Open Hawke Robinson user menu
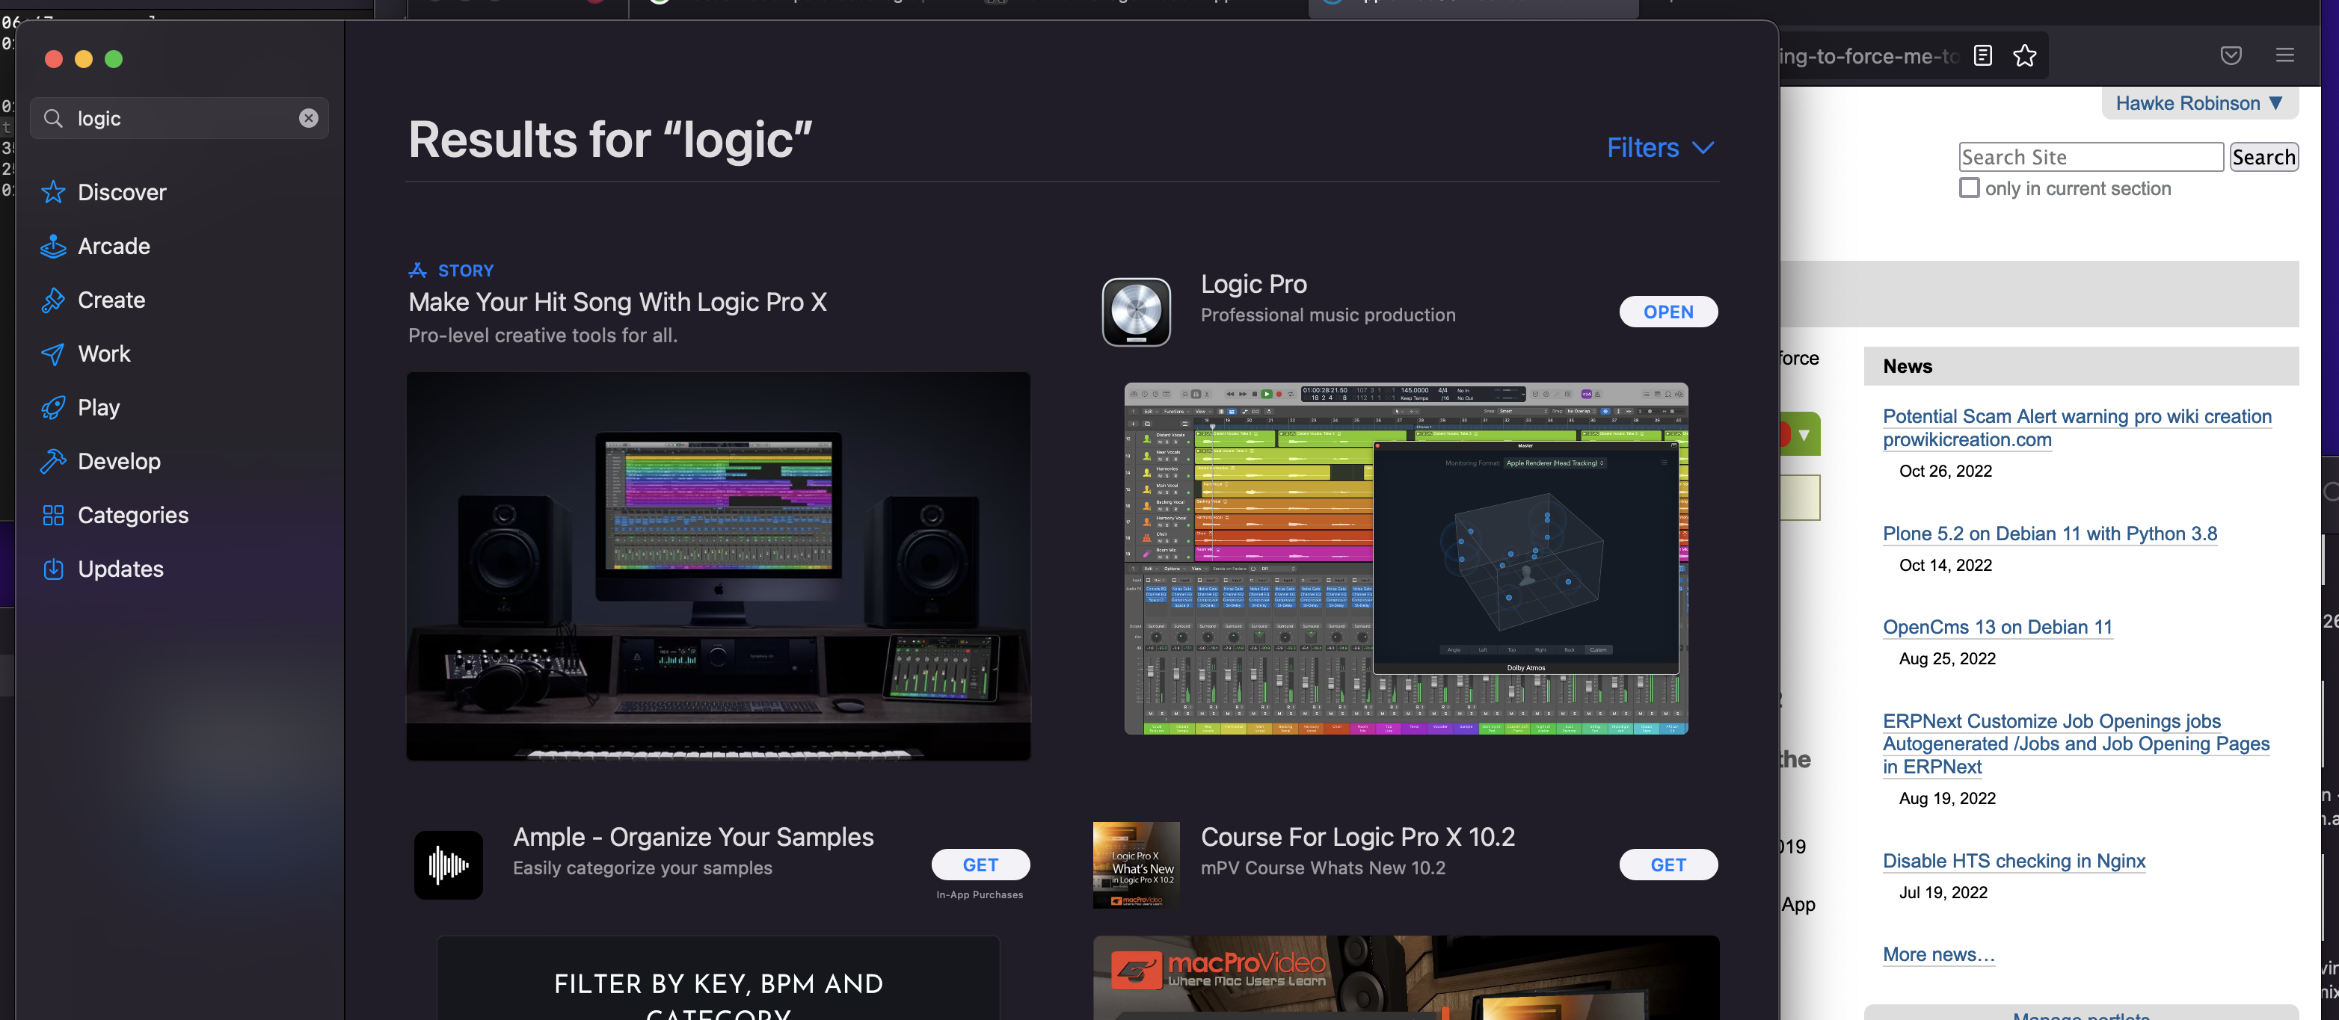 point(2198,103)
